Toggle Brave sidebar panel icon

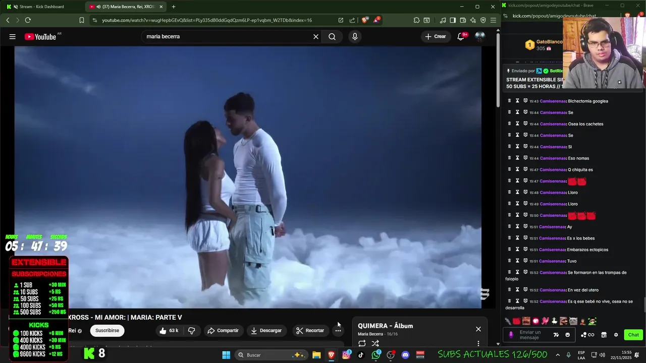[453, 20]
